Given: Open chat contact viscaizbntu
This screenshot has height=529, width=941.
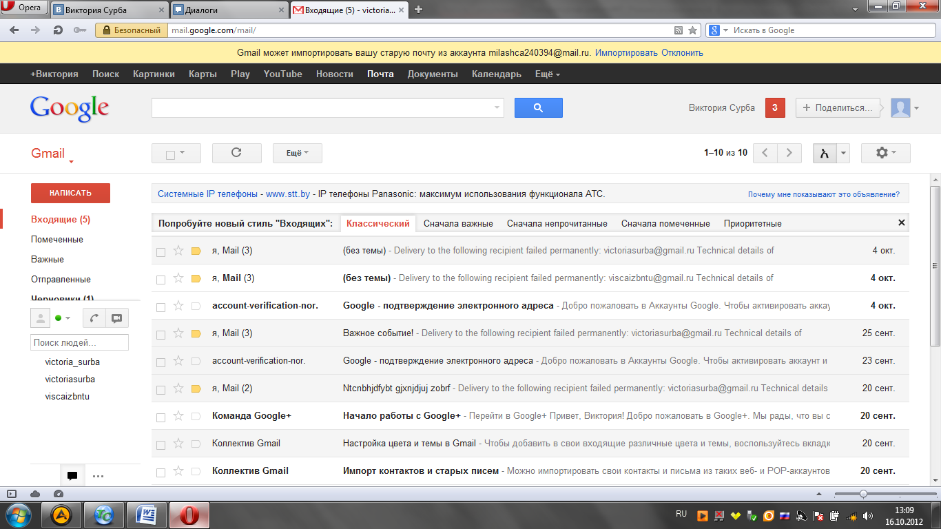Looking at the screenshot, I should pos(68,397).
